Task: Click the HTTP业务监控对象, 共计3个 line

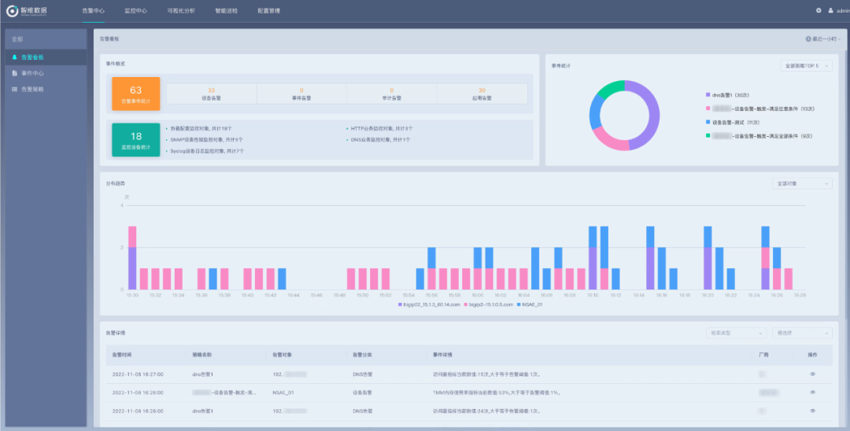Action: [x=382, y=129]
